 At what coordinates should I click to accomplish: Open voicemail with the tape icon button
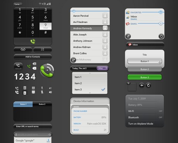23,50
